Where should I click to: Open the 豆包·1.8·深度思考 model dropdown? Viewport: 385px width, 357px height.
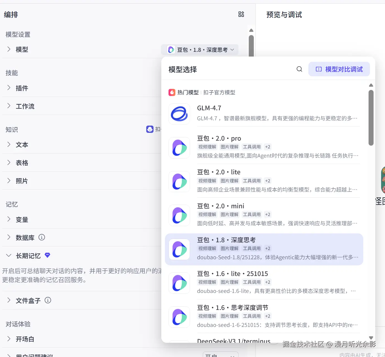(200, 50)
